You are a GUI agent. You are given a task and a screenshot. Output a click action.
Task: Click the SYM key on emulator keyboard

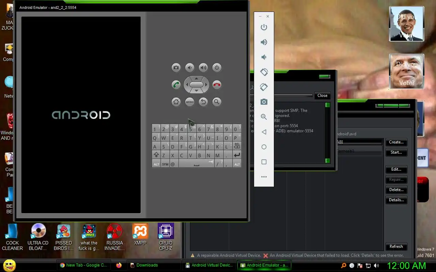point(165,164)
